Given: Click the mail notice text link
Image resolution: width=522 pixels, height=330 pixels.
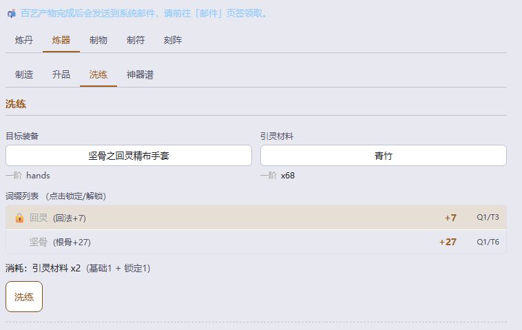Looking at the screenshot, I should [144, 14].
